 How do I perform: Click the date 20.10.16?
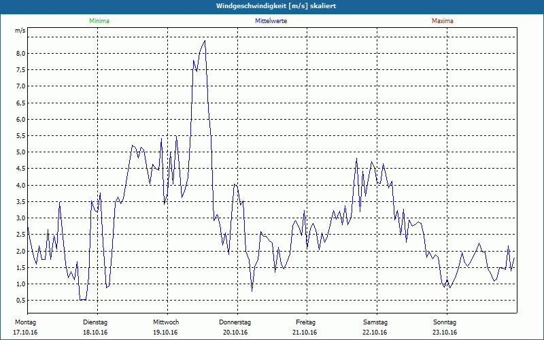click(235, 333)
